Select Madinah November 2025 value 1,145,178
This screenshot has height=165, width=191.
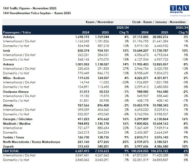coord(102,124)
